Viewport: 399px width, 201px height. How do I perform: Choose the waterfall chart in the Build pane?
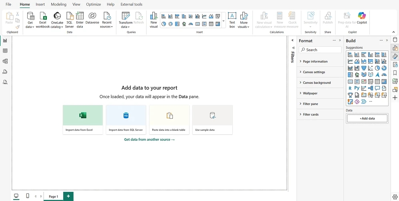point(357,68)
